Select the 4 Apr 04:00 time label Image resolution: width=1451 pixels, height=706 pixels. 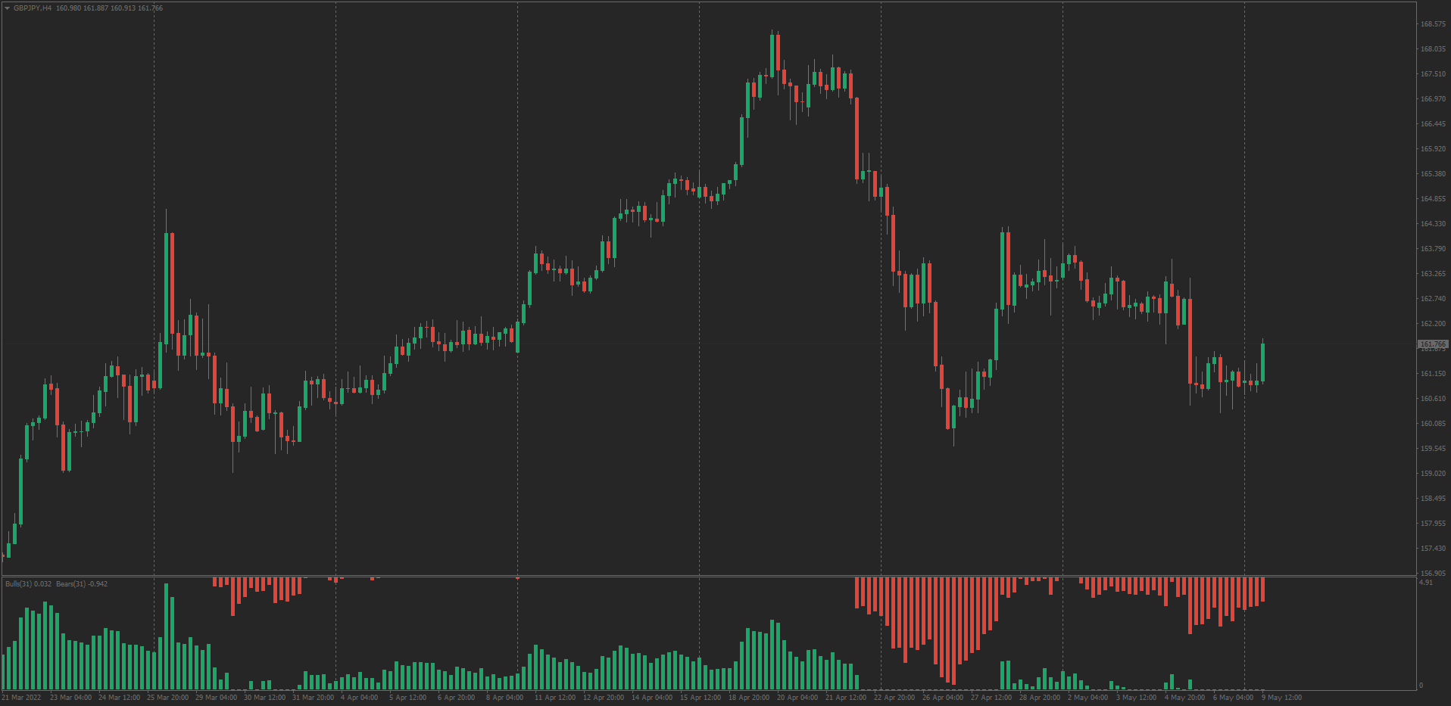tap(359, 698)
